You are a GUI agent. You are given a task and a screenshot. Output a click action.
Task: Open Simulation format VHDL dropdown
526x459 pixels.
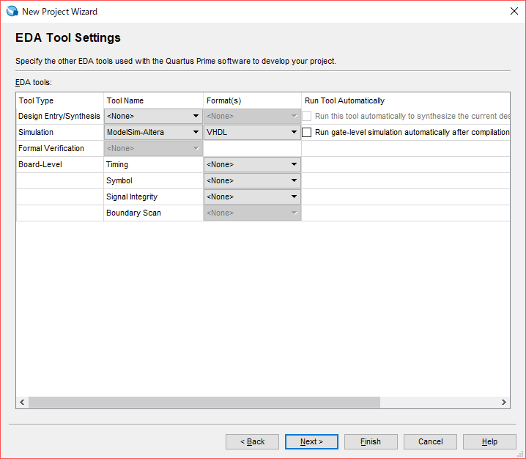click(252, 133)
